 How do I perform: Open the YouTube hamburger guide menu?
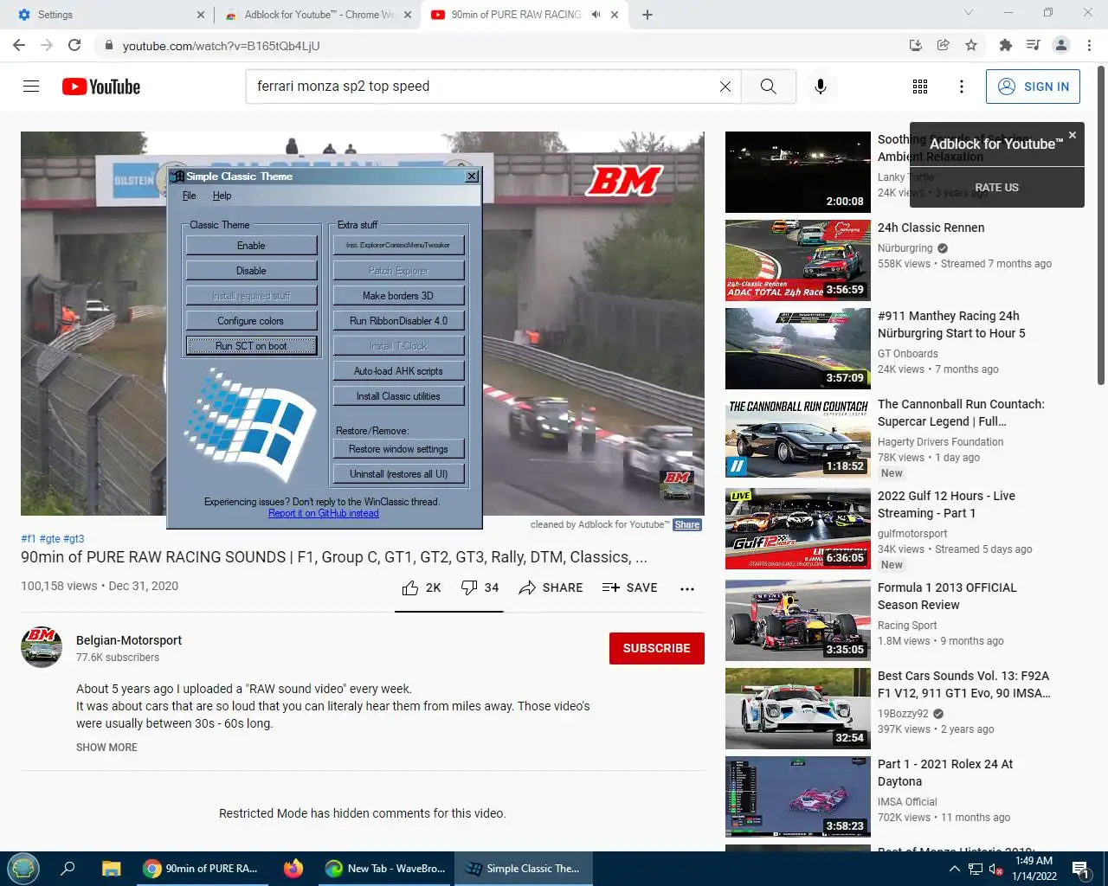31,87
